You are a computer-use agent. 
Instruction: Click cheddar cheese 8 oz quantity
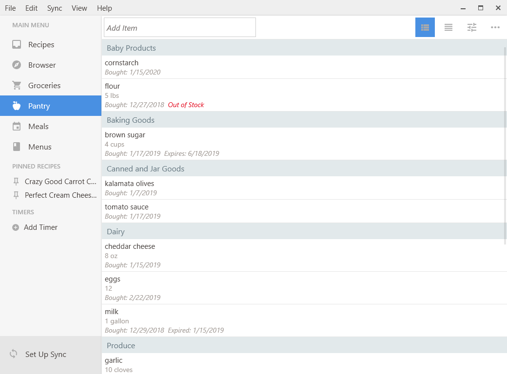point(111,256)
